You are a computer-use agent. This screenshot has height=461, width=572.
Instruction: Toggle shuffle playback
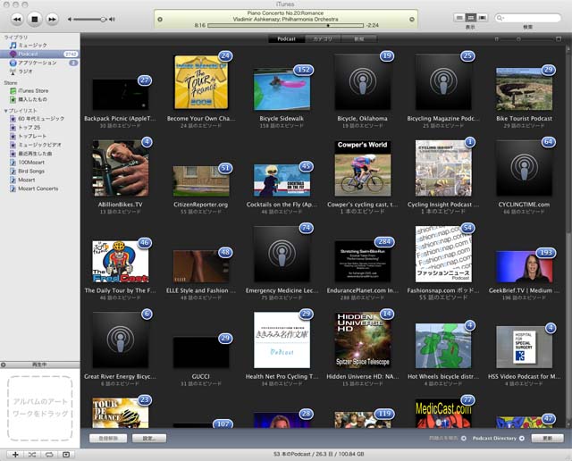point(32,455)
